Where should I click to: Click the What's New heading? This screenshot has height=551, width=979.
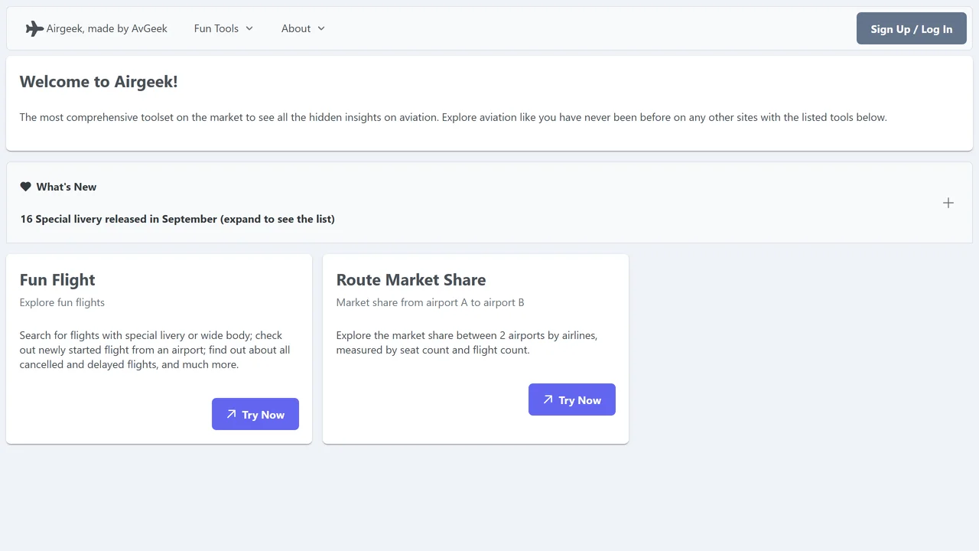point(67,187)
